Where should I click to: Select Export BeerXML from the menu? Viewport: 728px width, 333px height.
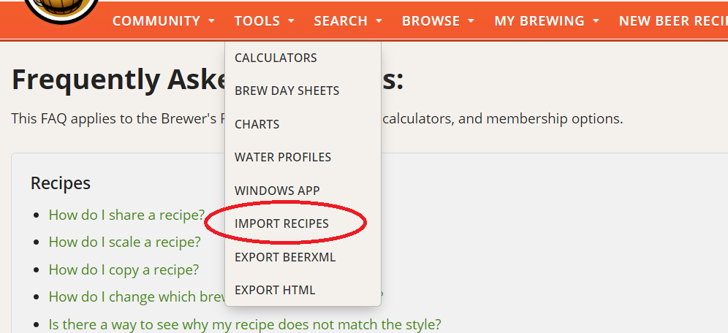pos(285,257)
